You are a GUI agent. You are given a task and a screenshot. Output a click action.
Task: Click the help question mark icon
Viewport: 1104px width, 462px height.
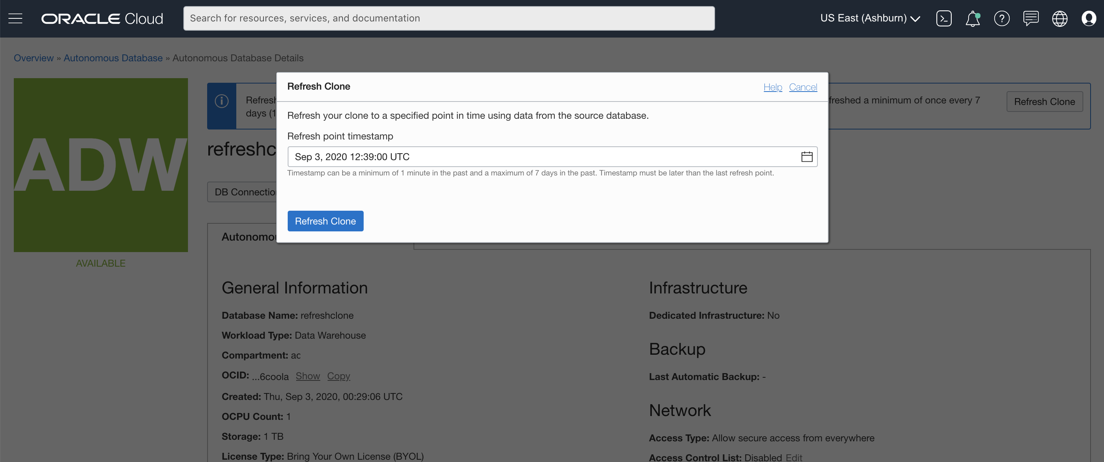click(x=1002, y=18)
